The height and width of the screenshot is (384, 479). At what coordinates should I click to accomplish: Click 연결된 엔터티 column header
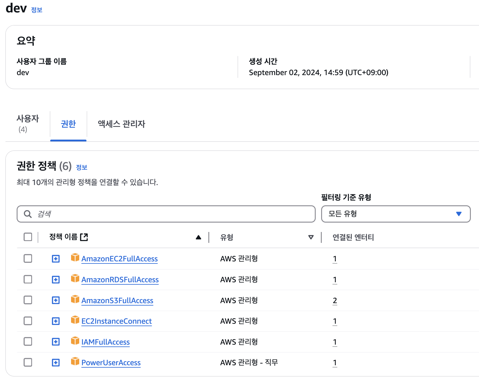[x=353, y=237]
